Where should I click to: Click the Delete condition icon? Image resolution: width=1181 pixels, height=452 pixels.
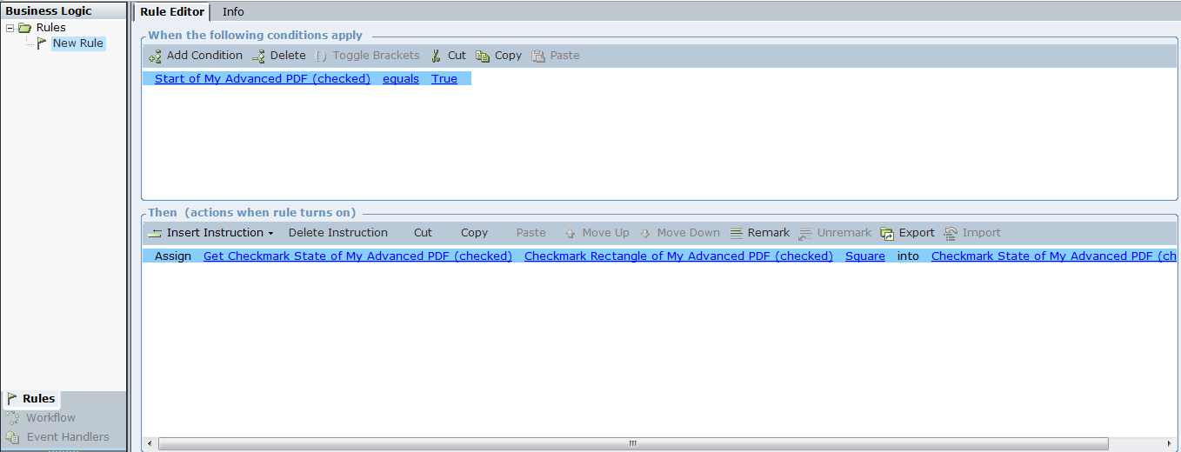click(x=258, y=56)
